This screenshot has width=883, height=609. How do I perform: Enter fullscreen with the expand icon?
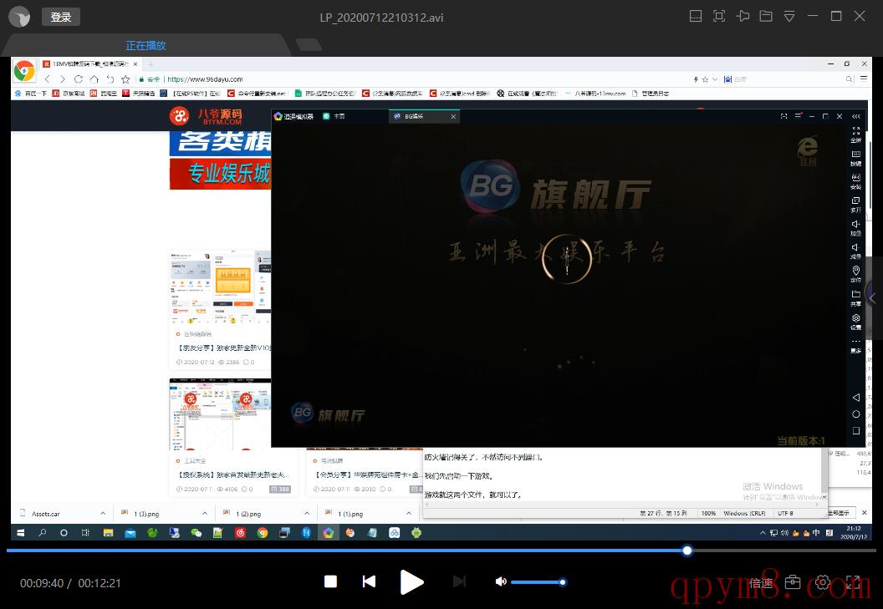pos(853,582)
